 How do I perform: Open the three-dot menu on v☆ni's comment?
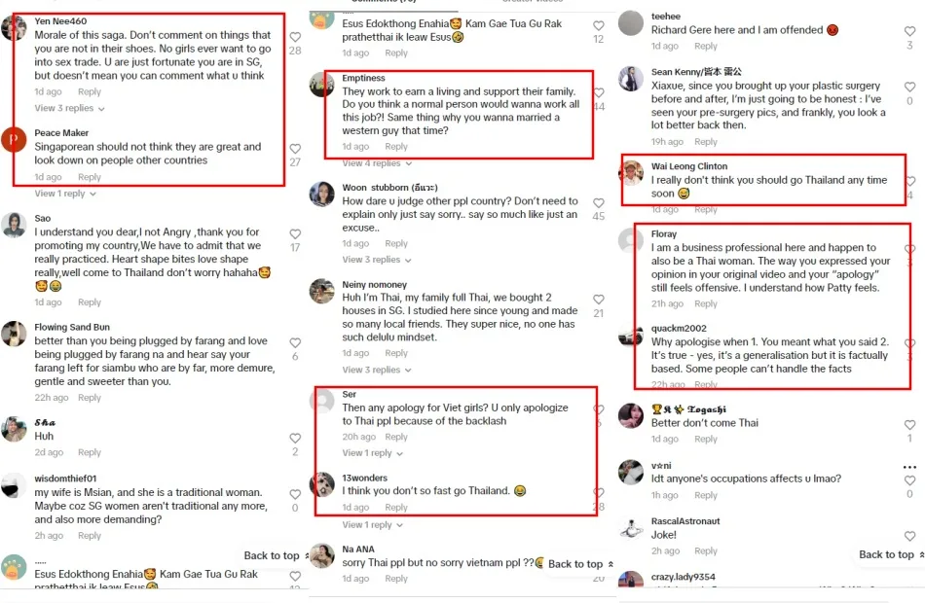pyautogui.click(x=910, y=466)
